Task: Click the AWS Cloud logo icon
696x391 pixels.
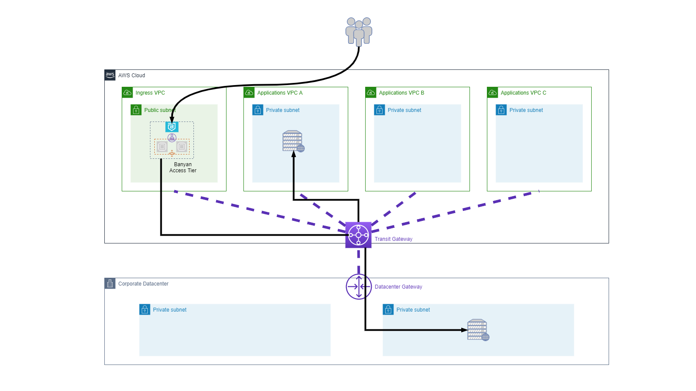Action: point(110,75)
